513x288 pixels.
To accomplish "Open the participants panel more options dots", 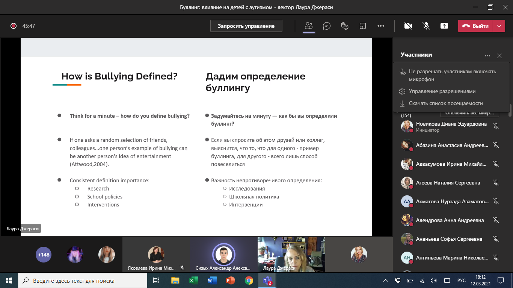I will coord(487,56).
